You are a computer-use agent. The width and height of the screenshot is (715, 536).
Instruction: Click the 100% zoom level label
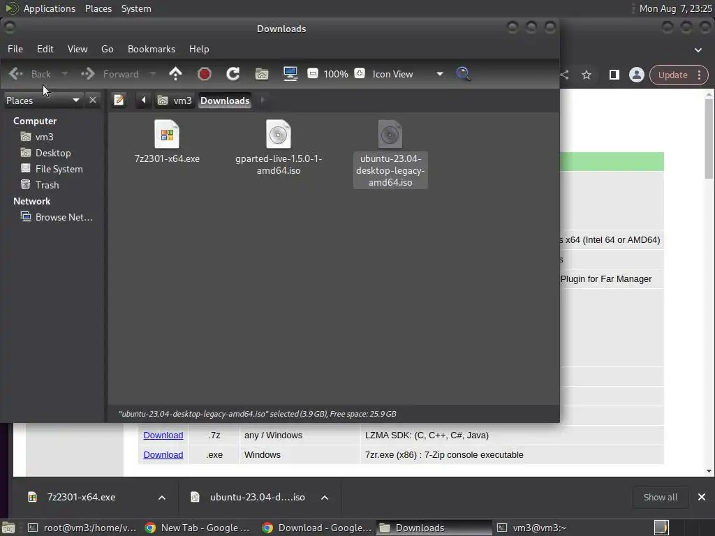[336, 74]
